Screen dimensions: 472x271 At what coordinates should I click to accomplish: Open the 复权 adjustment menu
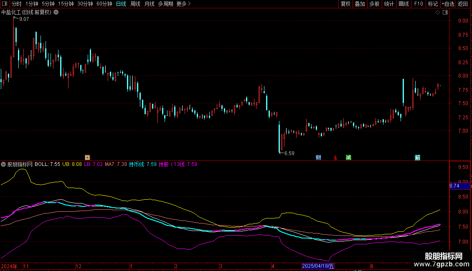(345, 4)
